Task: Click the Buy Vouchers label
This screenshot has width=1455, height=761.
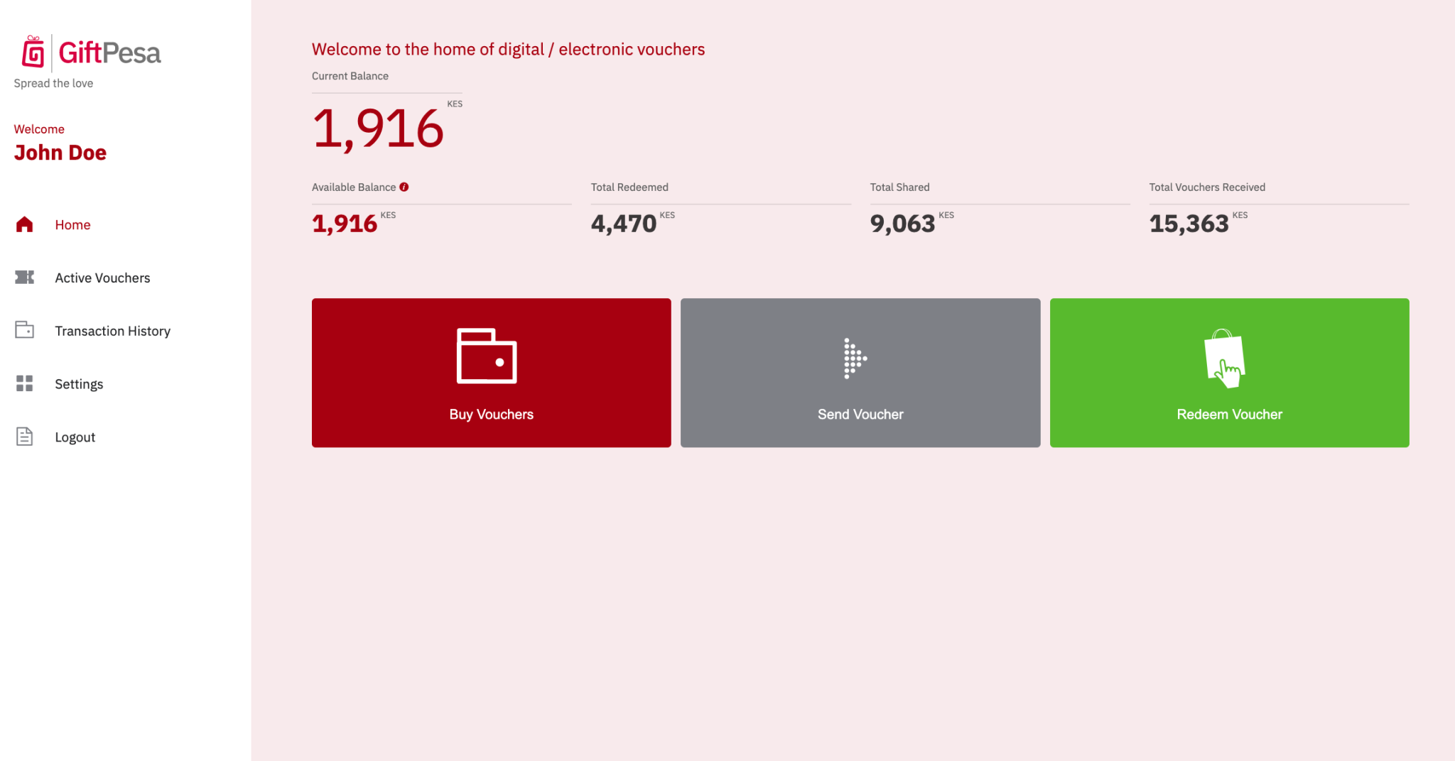Action: [x=492, y=415]
